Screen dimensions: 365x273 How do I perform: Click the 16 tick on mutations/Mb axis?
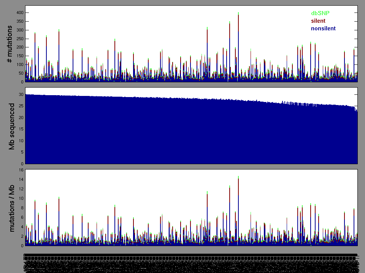21,170
